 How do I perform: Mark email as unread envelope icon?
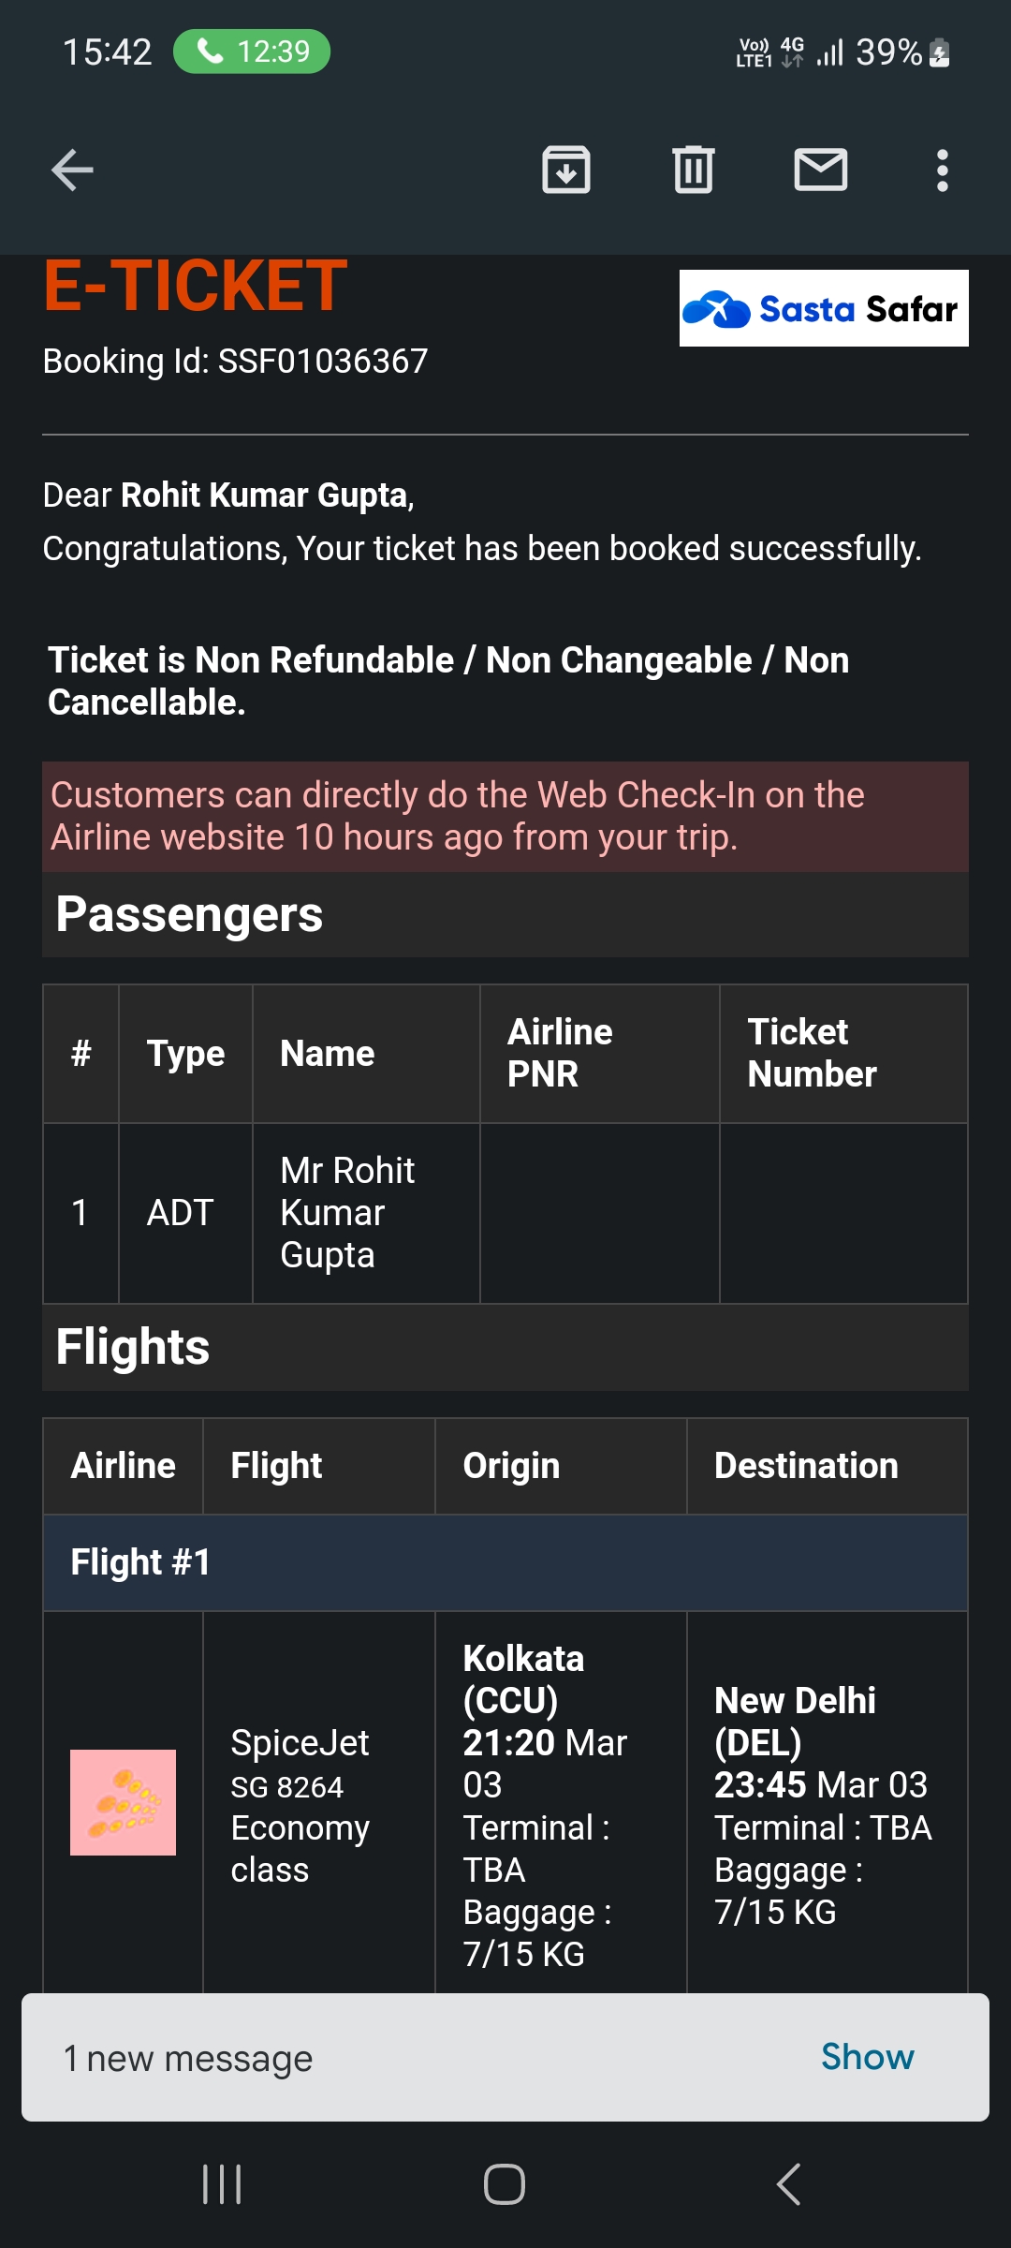(x=821, y=170)
